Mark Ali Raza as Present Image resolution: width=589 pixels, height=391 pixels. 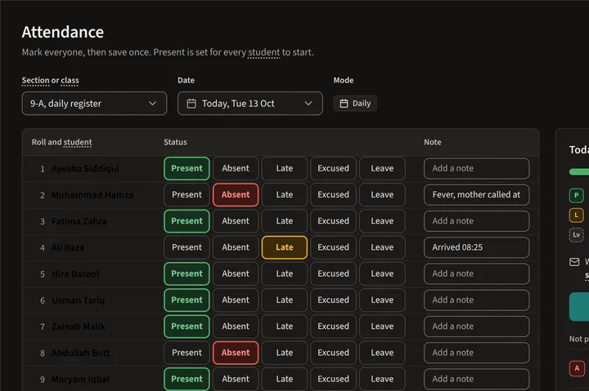pos(187,247)
